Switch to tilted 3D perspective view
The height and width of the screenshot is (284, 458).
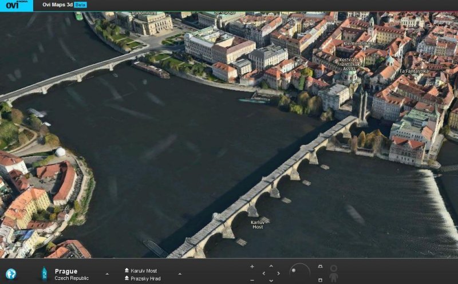[320, 267]
